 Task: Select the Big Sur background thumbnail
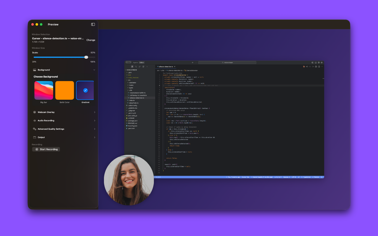[43, 90]
